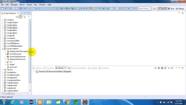Maximize the Servers view panel
Screen dimensions: 186x105
[183, 68]
